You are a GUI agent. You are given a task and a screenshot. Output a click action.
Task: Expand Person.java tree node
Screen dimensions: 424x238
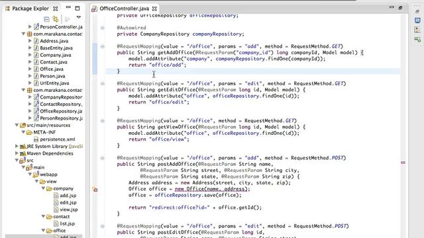[x=30, y=76]
